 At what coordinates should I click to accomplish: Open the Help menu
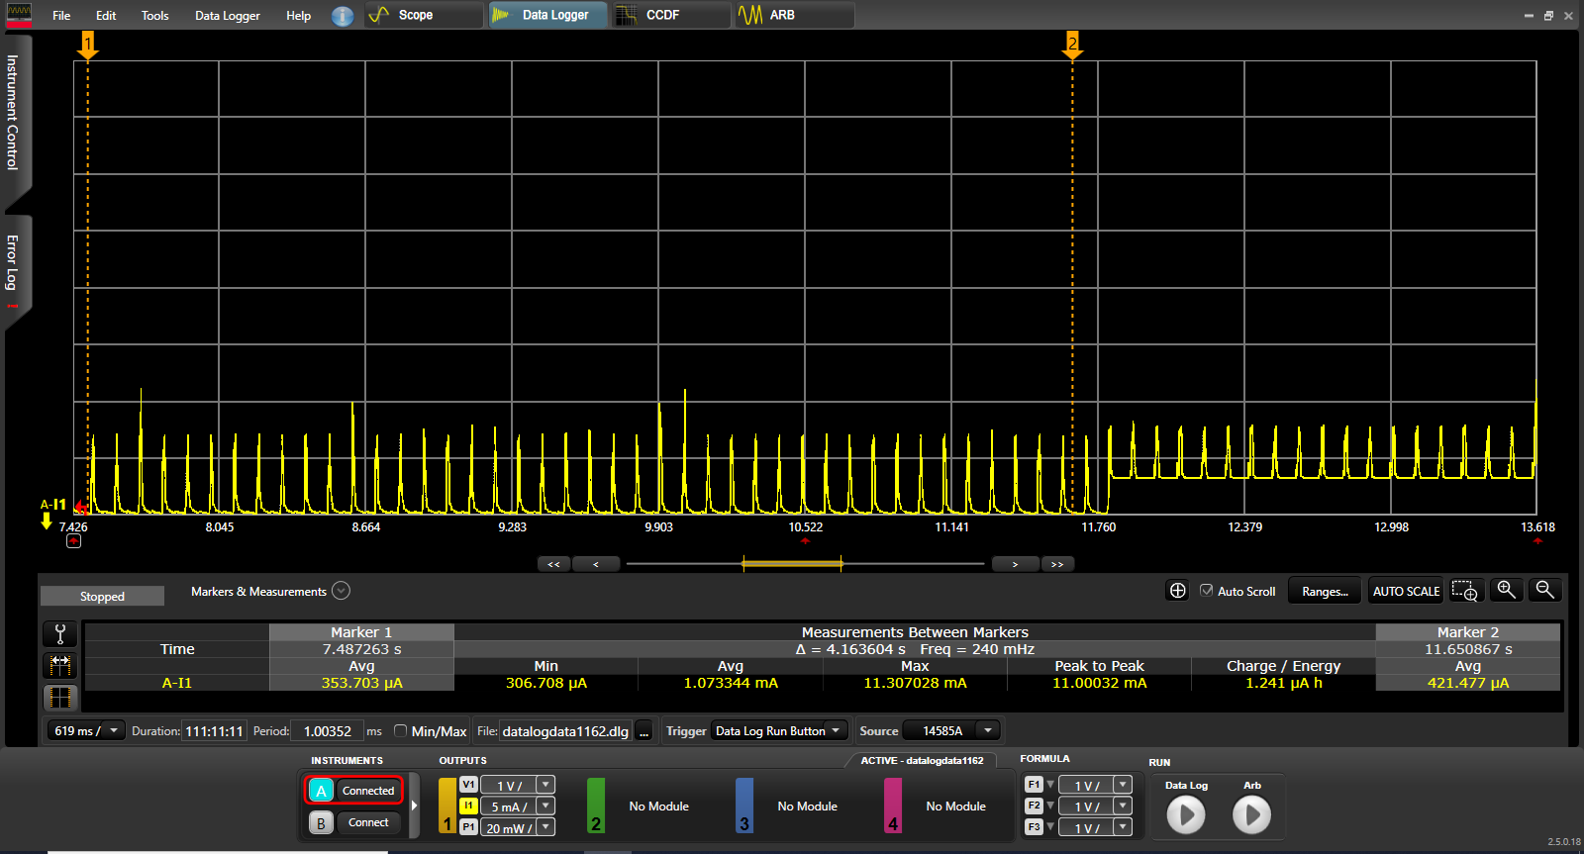click(x=298, y=16)
